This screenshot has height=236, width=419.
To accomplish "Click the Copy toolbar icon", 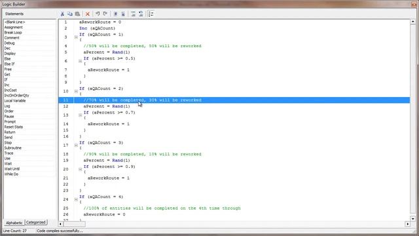I will [x=70, y=14].
